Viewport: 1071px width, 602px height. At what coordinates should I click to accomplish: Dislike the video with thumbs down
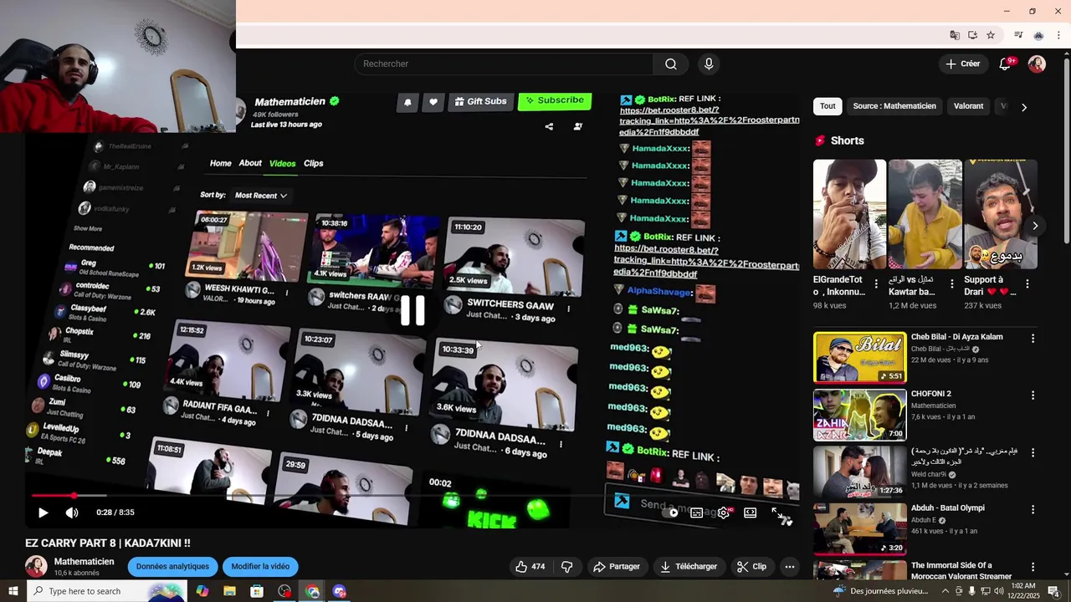coord(566,567)
